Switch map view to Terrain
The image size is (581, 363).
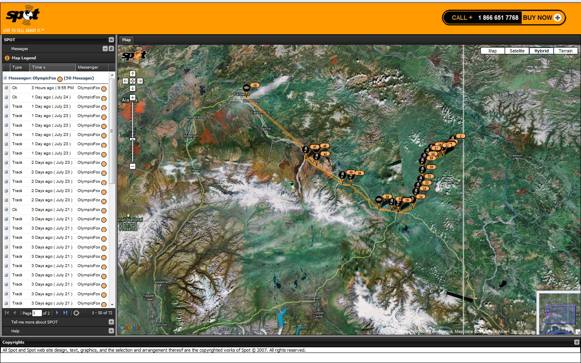point(565,51)
